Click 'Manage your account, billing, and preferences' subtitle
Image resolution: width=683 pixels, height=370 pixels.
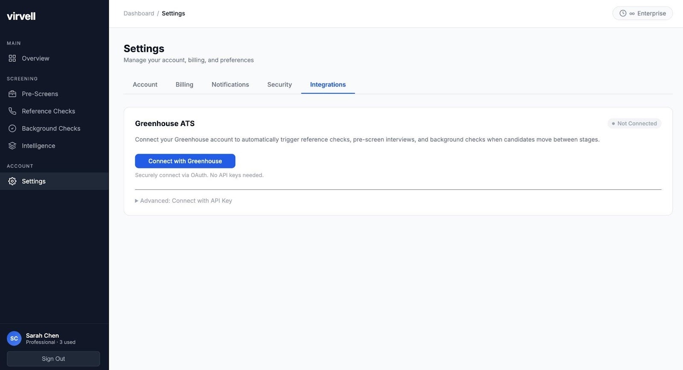tap(189, 60)
